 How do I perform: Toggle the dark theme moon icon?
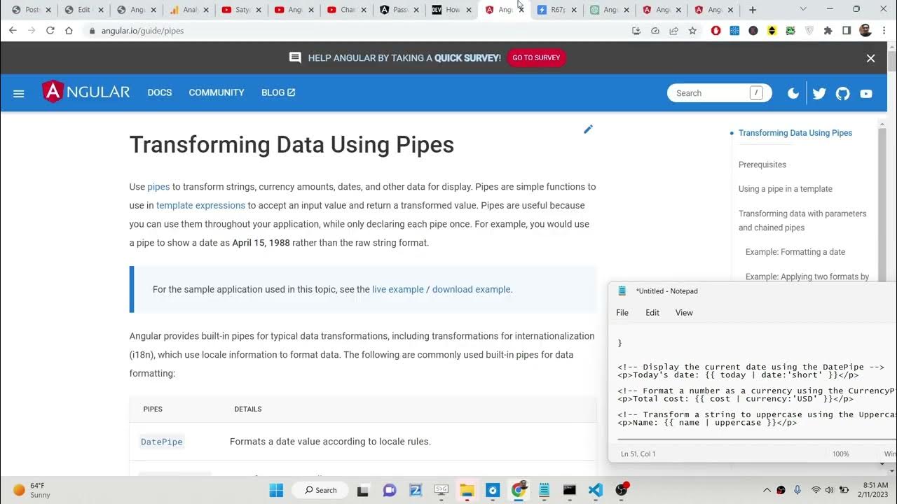pos(793,93)
